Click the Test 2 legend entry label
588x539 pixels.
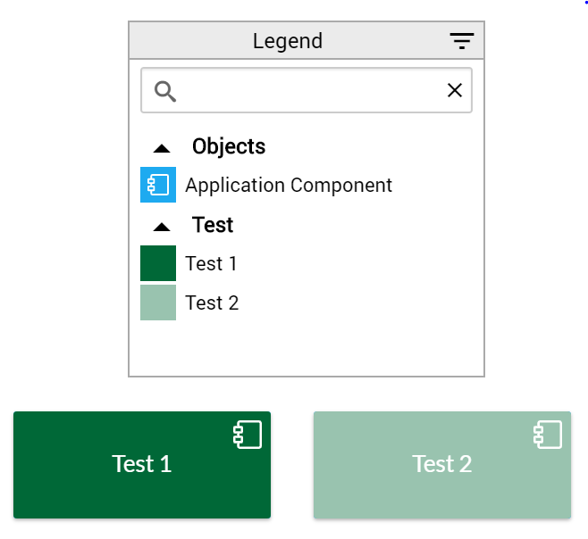coord(212,303)
